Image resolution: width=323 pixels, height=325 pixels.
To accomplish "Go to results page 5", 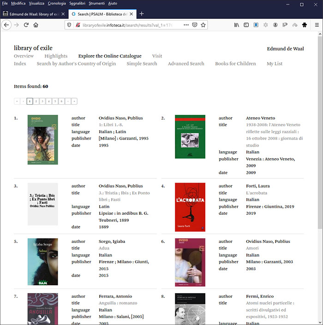I will point(55,101).
